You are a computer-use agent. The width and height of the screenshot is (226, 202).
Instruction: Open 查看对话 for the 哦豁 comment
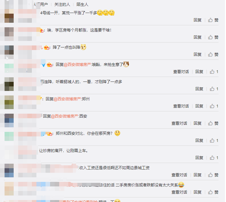point(181,72)
